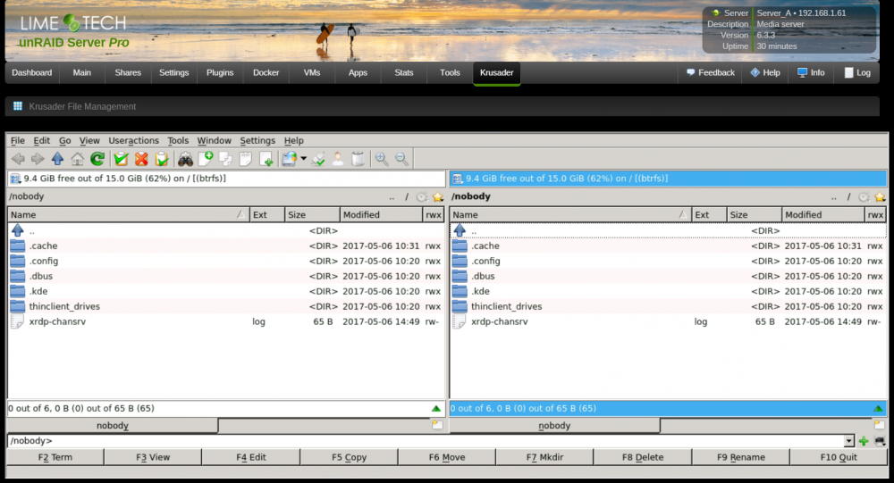Viewport: 894px width, 483px height.
Task: Click the media drive icon in left panel
Action: click(x=15, y=179)
